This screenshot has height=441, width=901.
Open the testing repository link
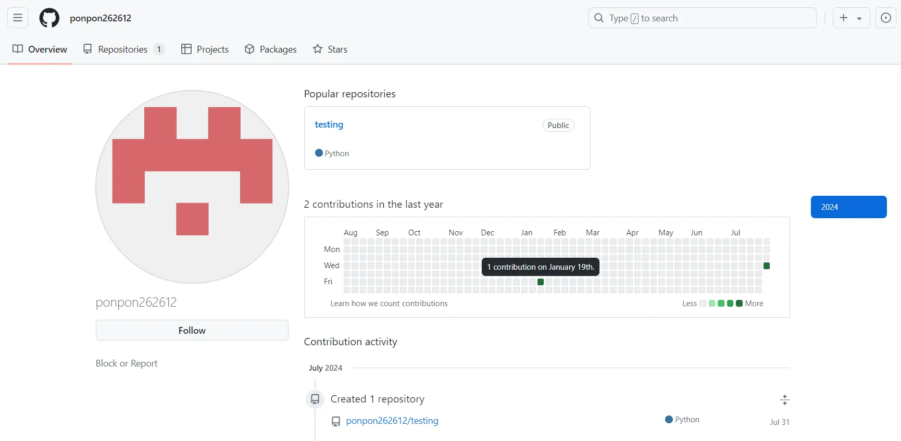329,124
